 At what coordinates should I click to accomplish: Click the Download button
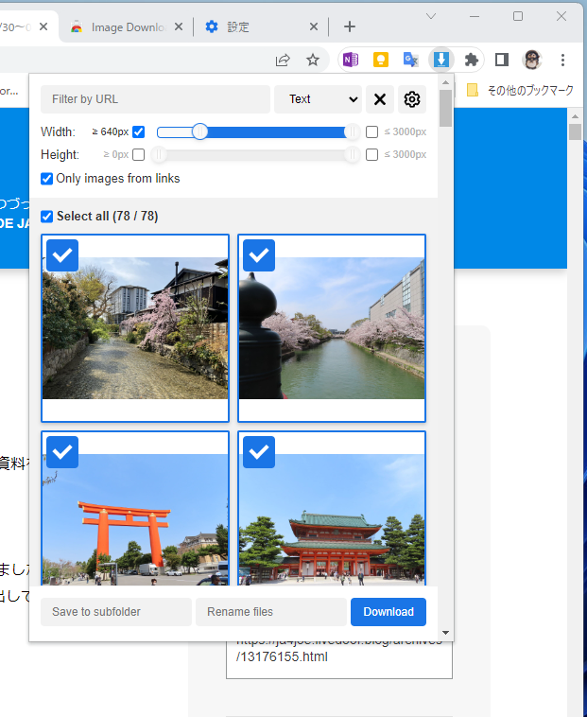388,612
